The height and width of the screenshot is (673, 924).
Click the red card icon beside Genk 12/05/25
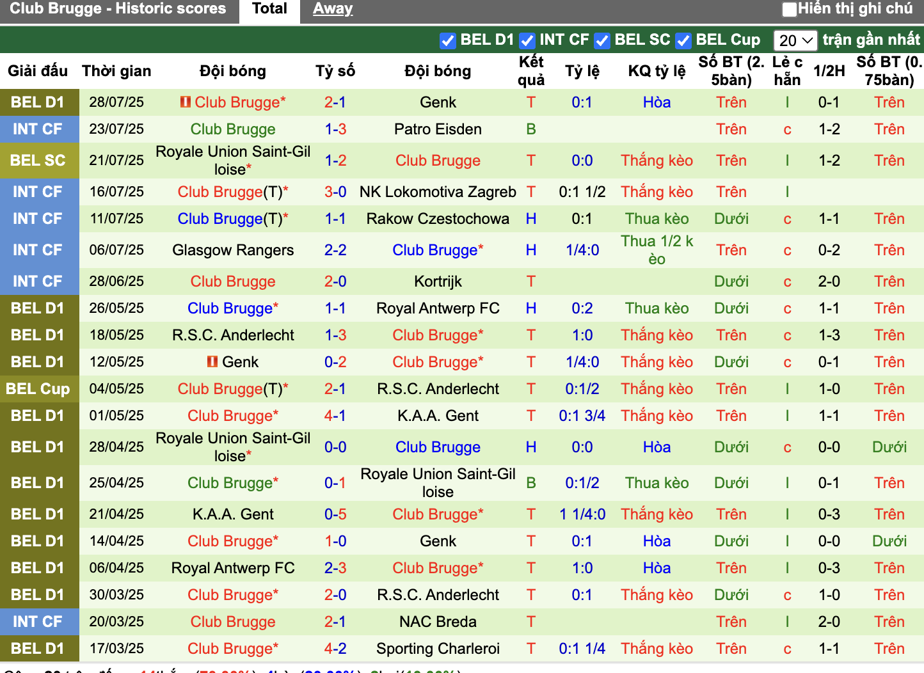point(212,361)
